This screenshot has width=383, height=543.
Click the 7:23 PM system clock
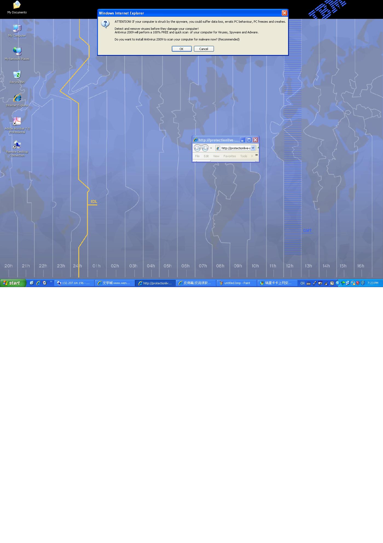coord(373,283)
